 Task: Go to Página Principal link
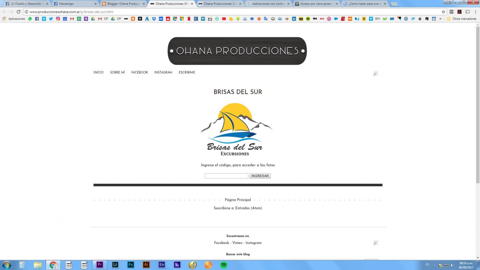[238, 200]
